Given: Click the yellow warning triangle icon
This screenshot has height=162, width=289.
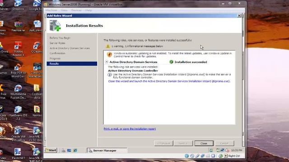Looking at the screenshot, I should (x=108, y=46).
